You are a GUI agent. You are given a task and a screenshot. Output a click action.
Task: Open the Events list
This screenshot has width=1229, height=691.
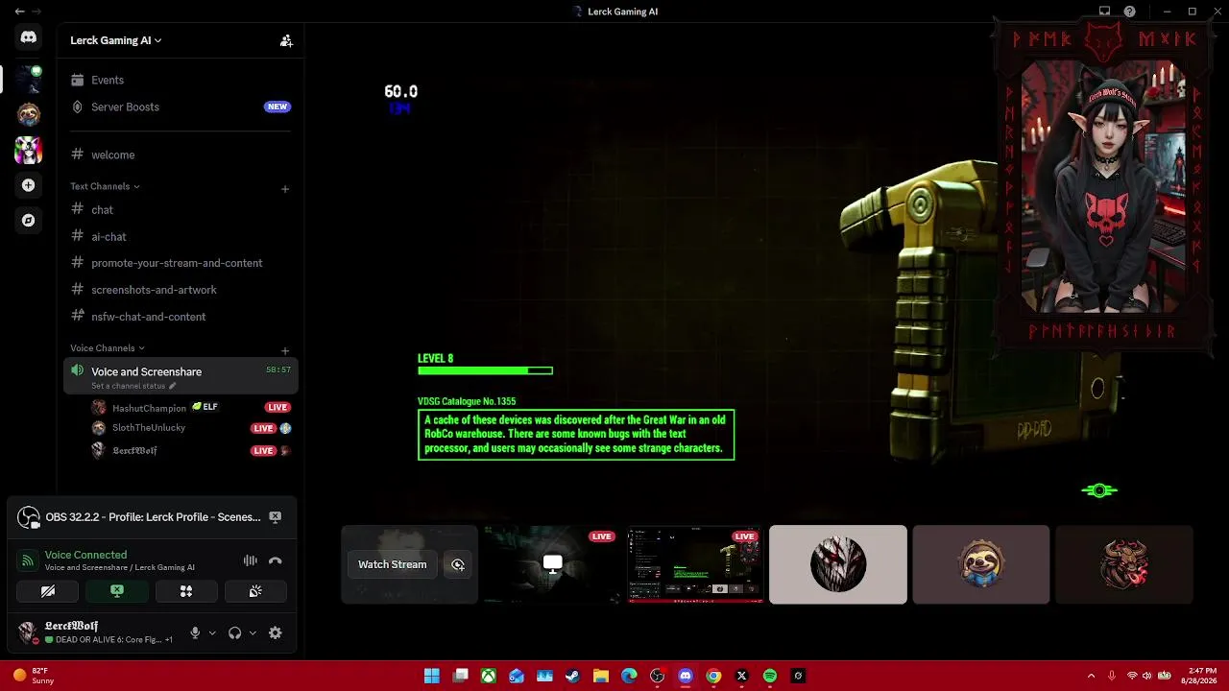click(181, 80)
